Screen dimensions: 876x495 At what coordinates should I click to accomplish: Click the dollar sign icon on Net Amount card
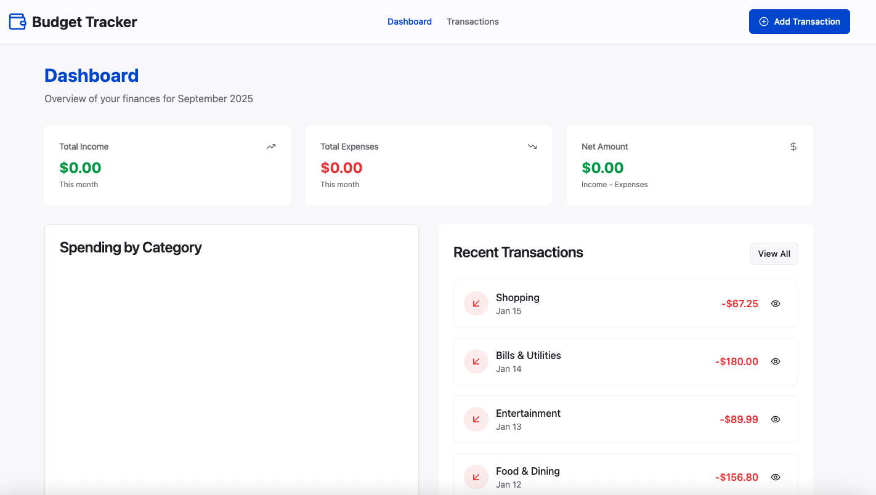click(793, 147)
